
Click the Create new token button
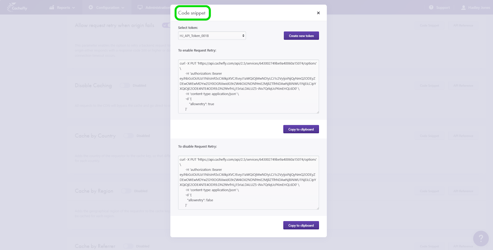click(x=301, y=36)
